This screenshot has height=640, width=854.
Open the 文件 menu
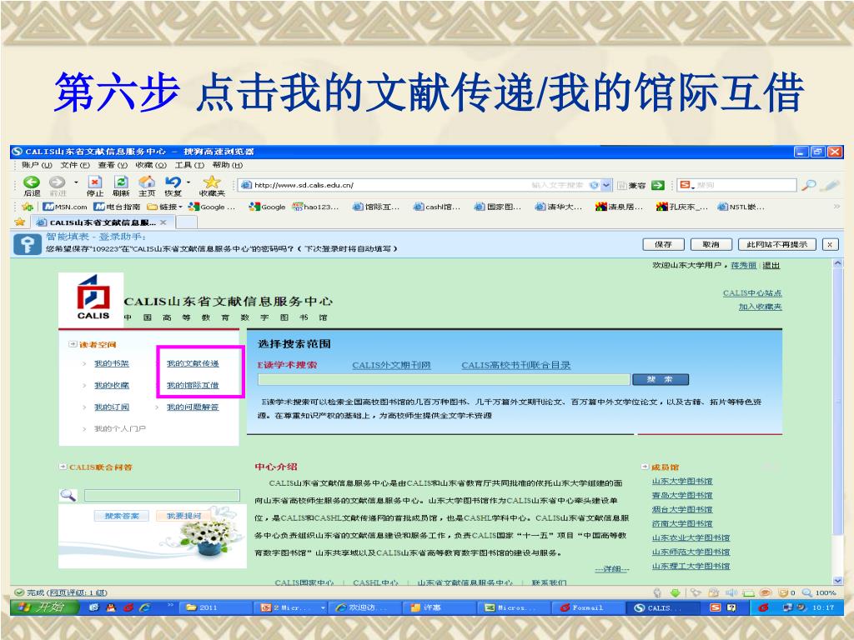(x=75, y=165)
